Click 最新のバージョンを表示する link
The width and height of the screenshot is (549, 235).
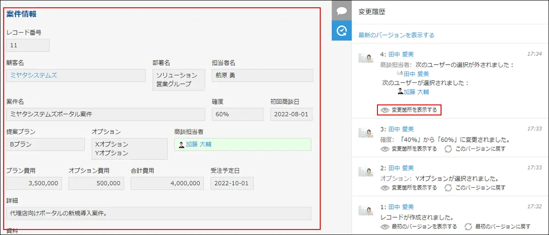396,35
